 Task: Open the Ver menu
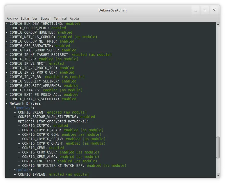click(35, 19)
